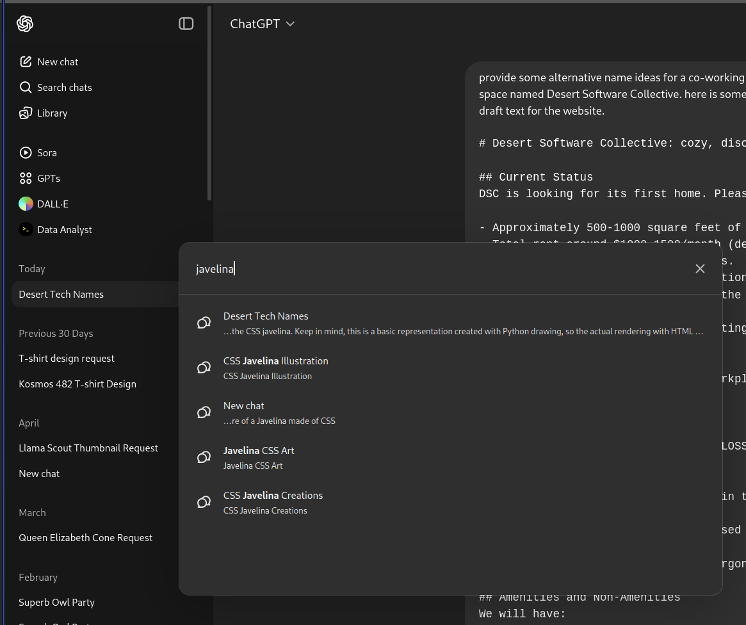Start a New chat from the sidebar
The height and width of the screenshot is (625, 746).
click(58, 62)
